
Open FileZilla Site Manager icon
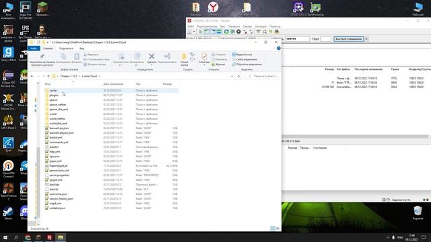click(x=190, y=32)
